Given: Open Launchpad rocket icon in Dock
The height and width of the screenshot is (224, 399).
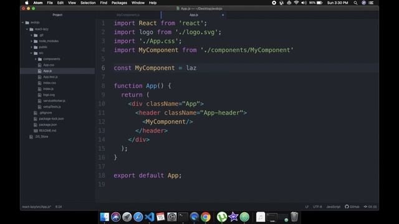Looking at the screenshot, I should coord(127,217).
